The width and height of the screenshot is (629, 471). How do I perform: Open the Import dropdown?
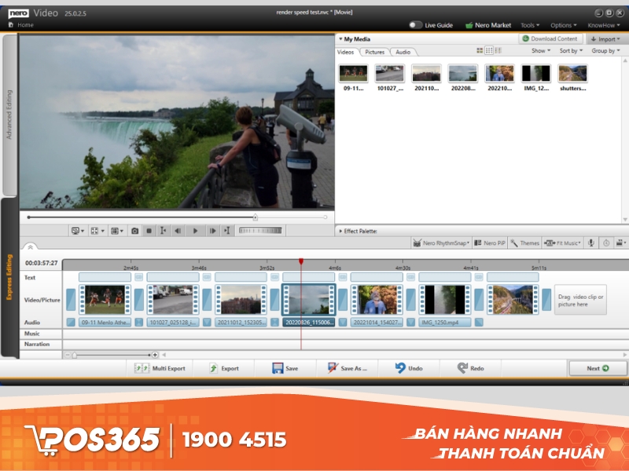(605, 39)
